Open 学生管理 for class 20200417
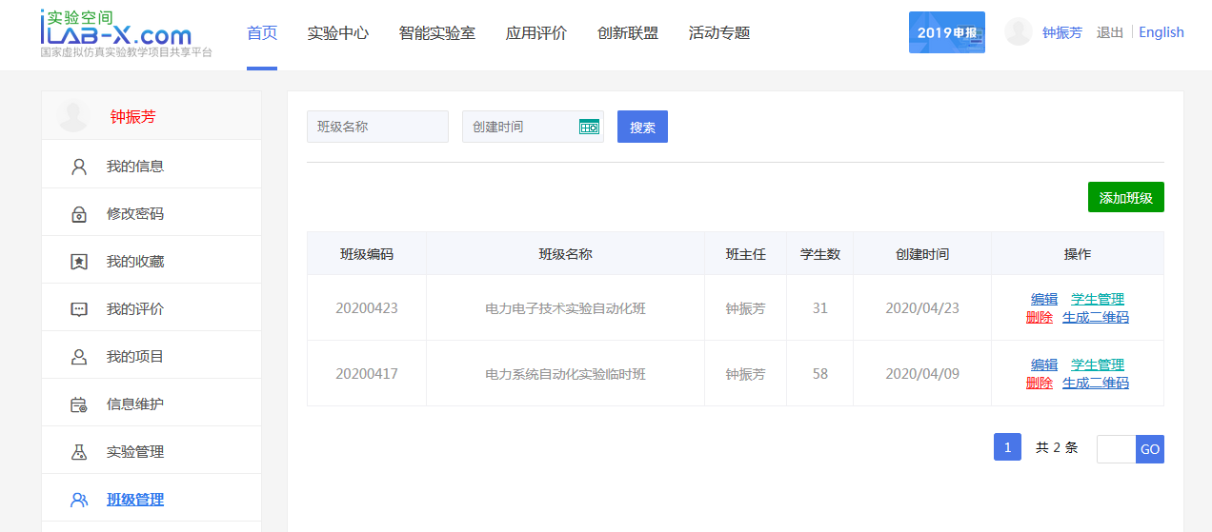This screenshot has height=532, width=1212. tap(1097, 365)
